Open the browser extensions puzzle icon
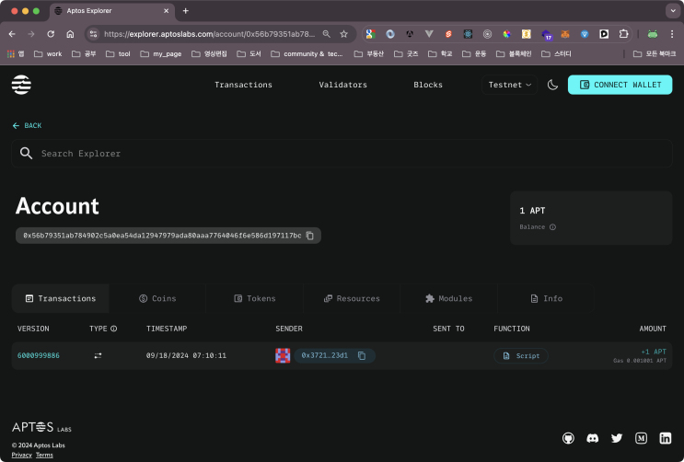This screenshot has width=684, height=462. tap(624, 34)
